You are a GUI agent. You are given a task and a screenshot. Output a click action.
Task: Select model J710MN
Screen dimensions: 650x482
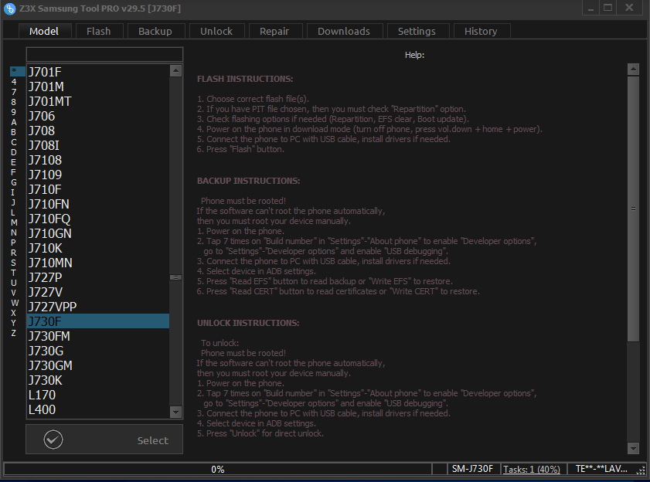pyautogui.click(x=98, y=263)
